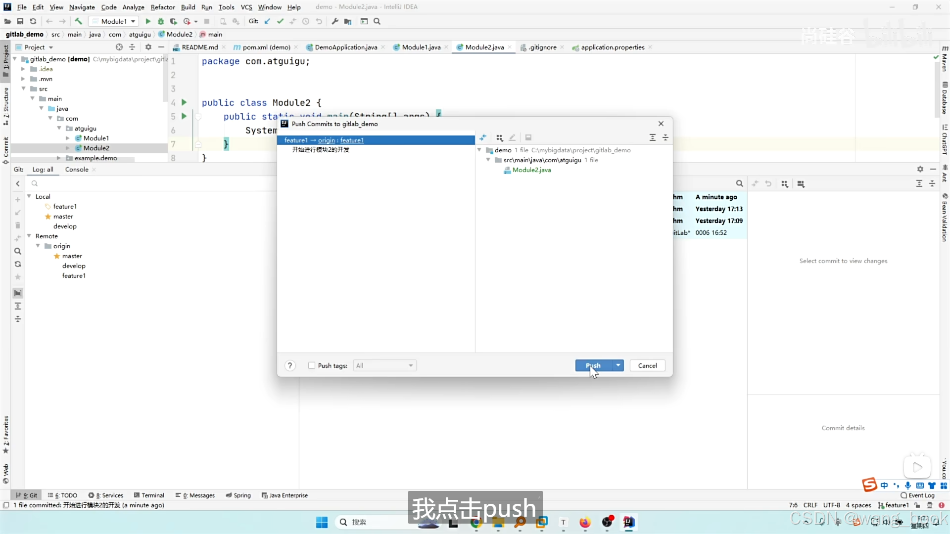The height and width of the screenshot is (534, 950).
Task: Click the Save All icon
Action: click(20, 21)
